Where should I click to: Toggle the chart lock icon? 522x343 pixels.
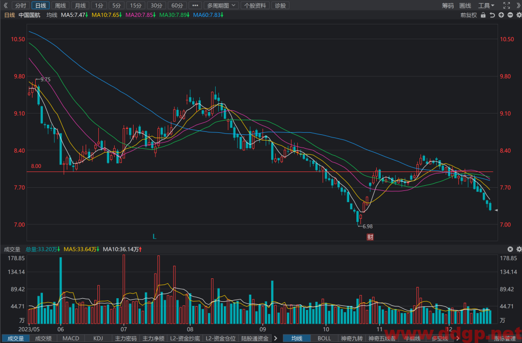(483, 15)
